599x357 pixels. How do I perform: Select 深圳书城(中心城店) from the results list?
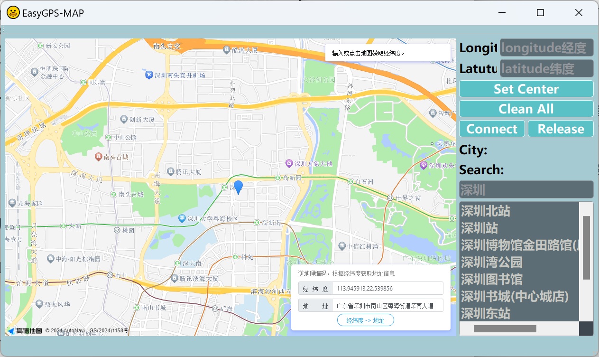point(520,296)
